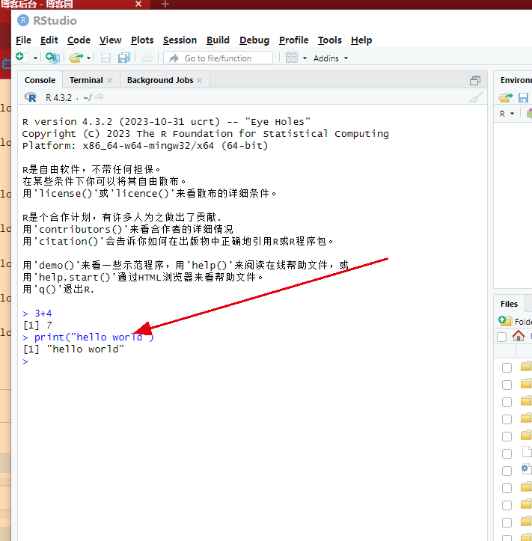Switch to the Terminal tab
This screenshot has width=532, height=541.
86,80
